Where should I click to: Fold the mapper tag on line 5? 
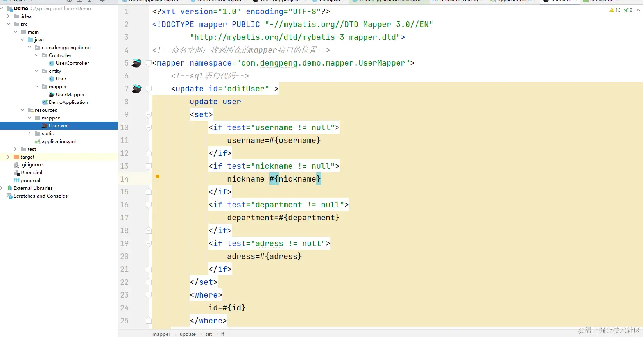(x=149, y=63)
